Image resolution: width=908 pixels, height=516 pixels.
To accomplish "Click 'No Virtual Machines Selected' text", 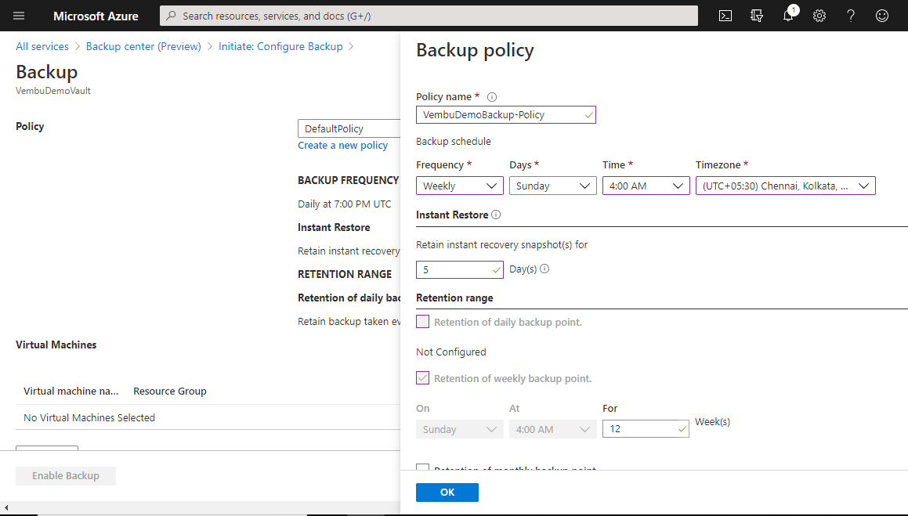I will click(x=89, y=417).
